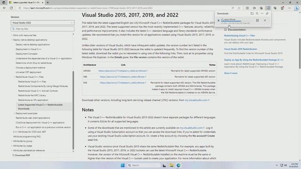Add this page to favorites (star)
The image size is (301, 169).
coord(239,8)
